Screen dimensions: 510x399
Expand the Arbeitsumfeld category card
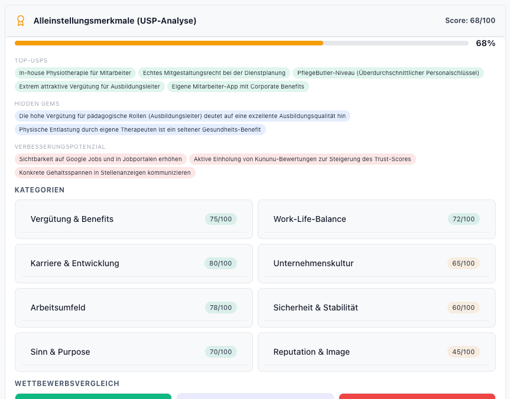pos(134,308)
